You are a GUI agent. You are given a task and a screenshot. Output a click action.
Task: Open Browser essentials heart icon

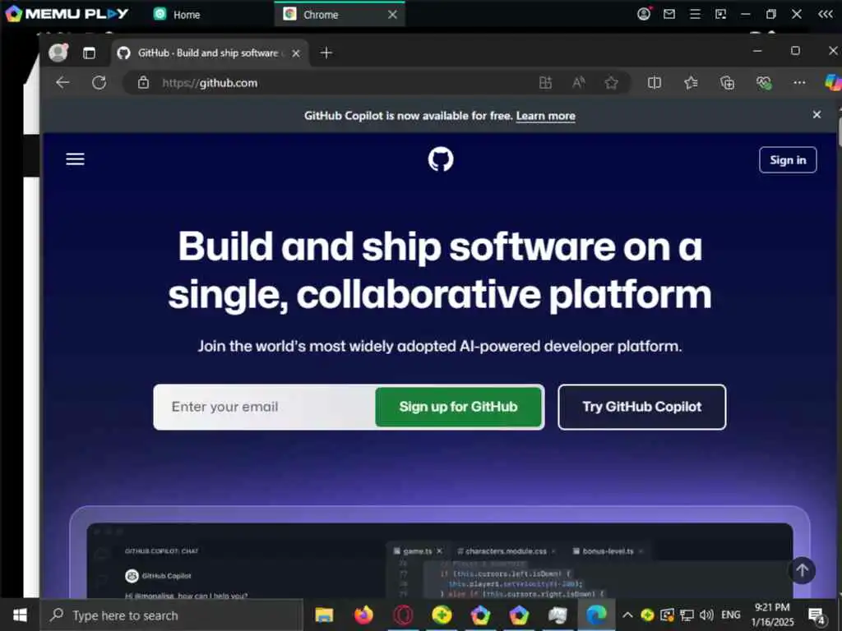(764, 83)
